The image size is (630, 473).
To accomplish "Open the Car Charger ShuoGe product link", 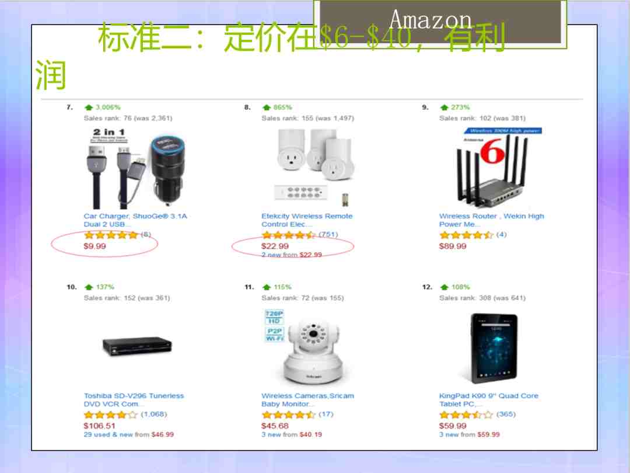I will point(135,220).
